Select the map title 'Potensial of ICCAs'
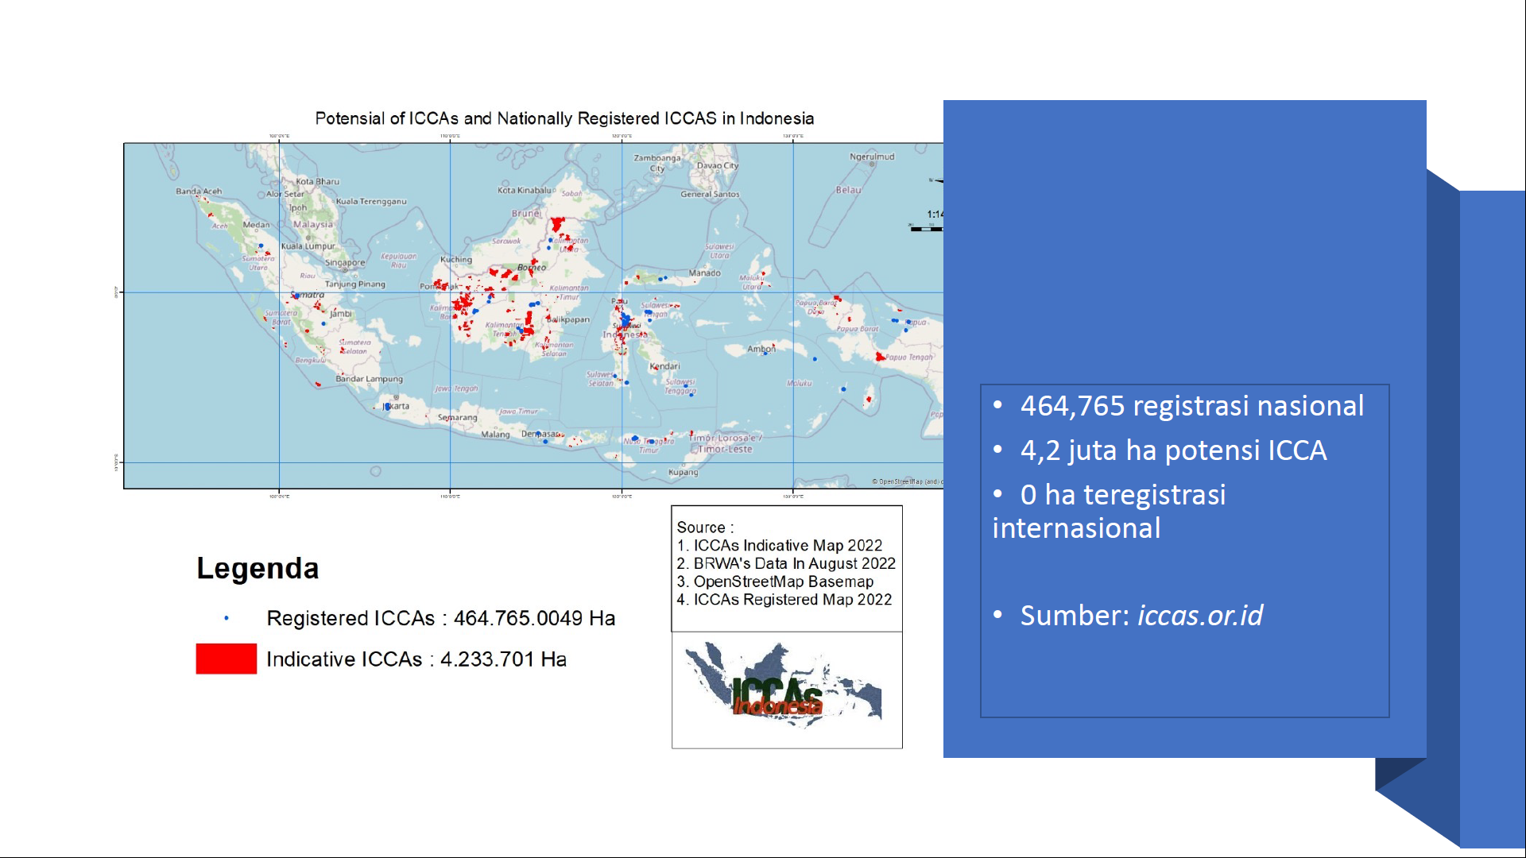The image size is (1526, 858). click(x=564, y=118)
